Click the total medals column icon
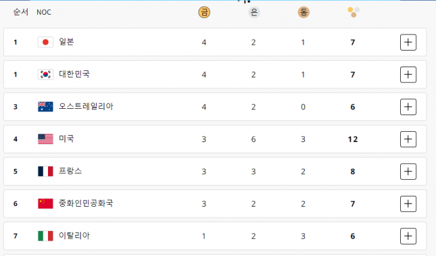Image resolution: width=436 pixels, height=256 pixels. [x=353, y=12]
